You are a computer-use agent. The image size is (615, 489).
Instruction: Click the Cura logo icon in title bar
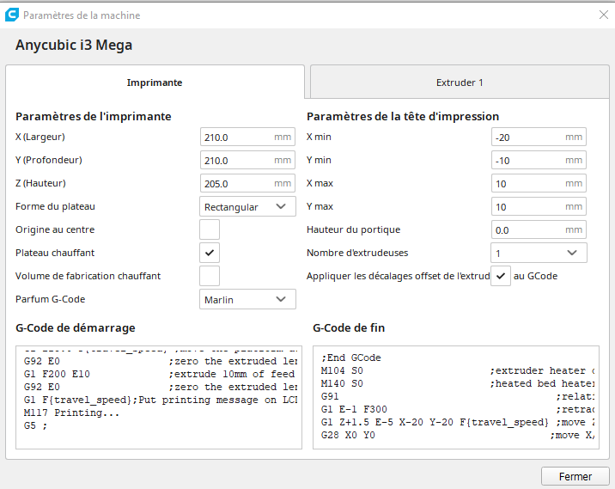(x=12, y=15)
